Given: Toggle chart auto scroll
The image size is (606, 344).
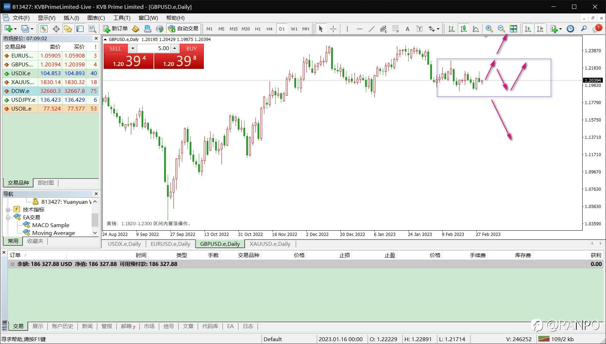Looking at the screenshot, I should click(x=528, y=29).
